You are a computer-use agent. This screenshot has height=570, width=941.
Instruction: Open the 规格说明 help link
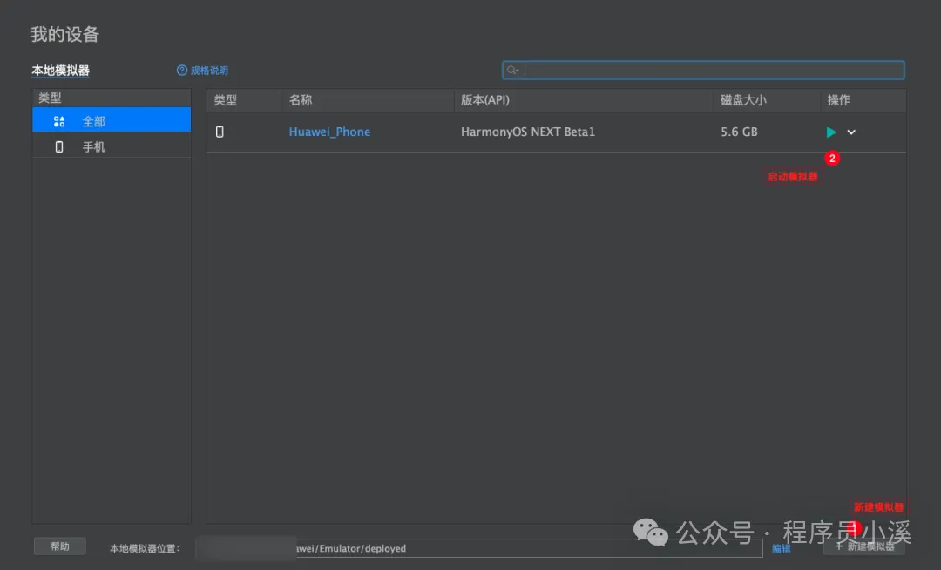coord(209,71)
